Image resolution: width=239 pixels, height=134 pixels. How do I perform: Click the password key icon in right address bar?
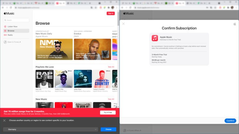tap(207, 7)
